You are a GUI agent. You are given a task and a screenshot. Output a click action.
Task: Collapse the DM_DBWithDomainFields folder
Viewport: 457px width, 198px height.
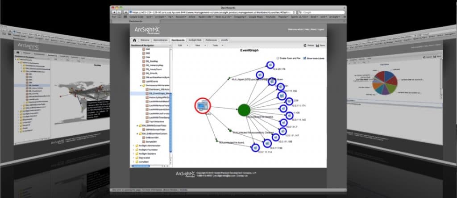point(137,125)
